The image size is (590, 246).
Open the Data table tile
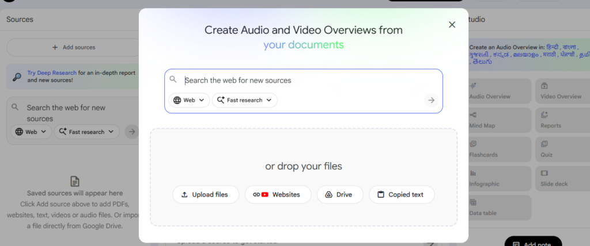pyautogui.click(x=499, y=207)
